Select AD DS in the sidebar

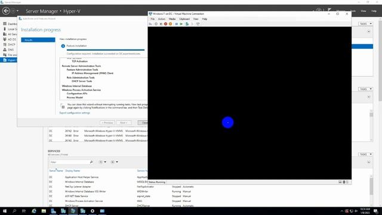10,39
